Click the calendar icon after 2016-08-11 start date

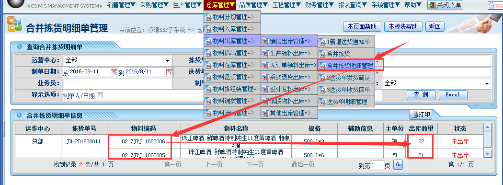[x=114, y=71]
